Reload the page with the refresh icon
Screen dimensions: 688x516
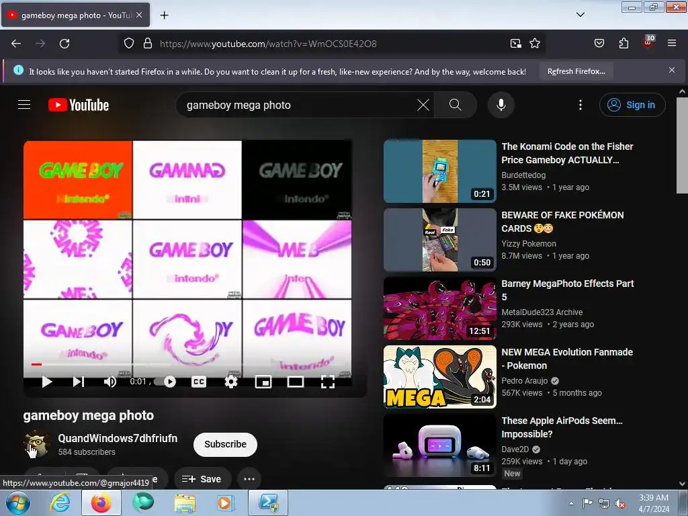(x=64, y=44)
